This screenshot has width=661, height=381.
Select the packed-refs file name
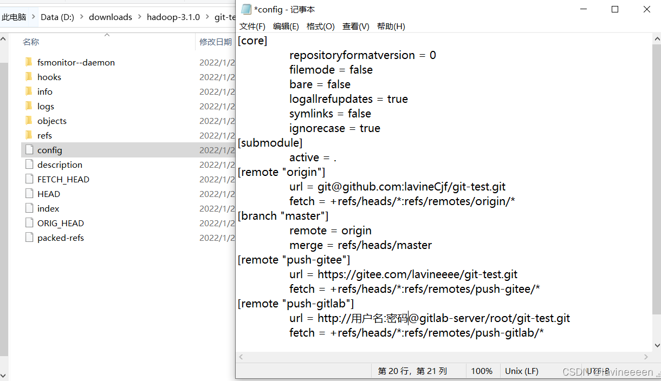coord(61,238)
